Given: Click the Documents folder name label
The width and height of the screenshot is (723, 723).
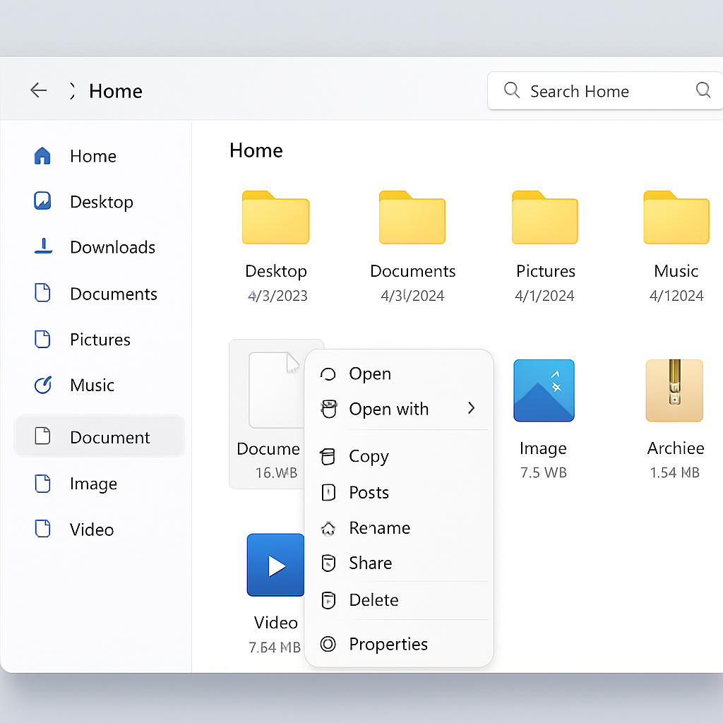Looking at the screenshot, I should (412, 270).
